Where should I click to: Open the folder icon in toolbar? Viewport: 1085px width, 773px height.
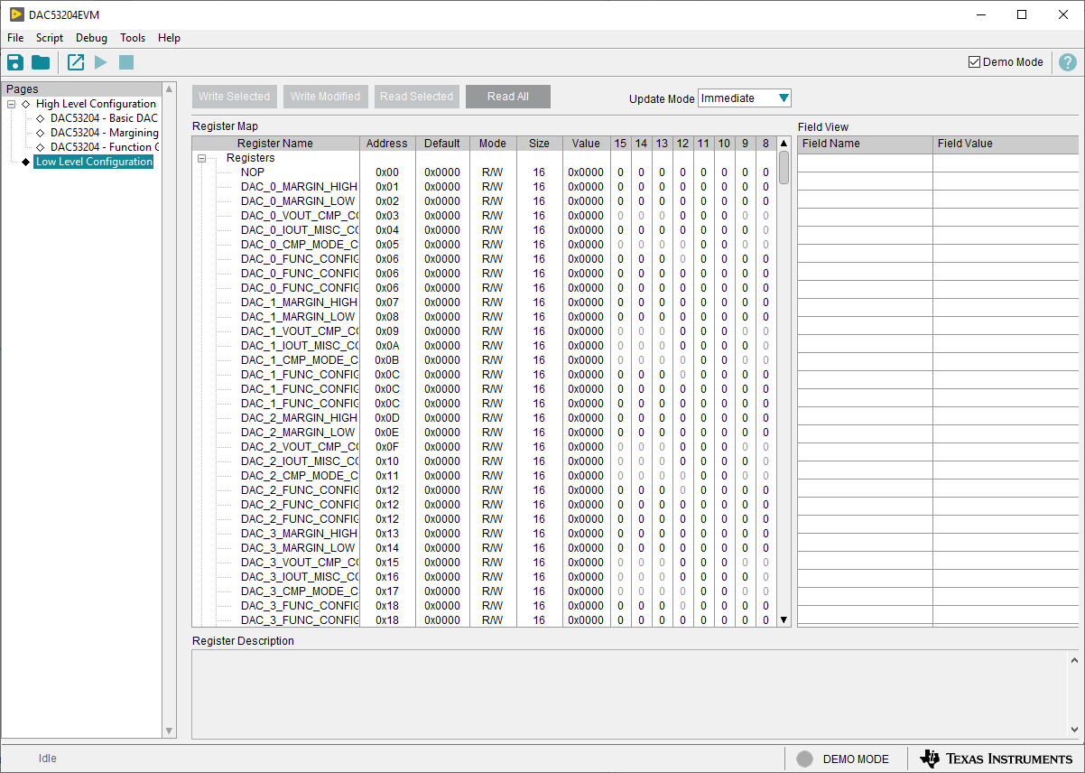coord(41,62)
